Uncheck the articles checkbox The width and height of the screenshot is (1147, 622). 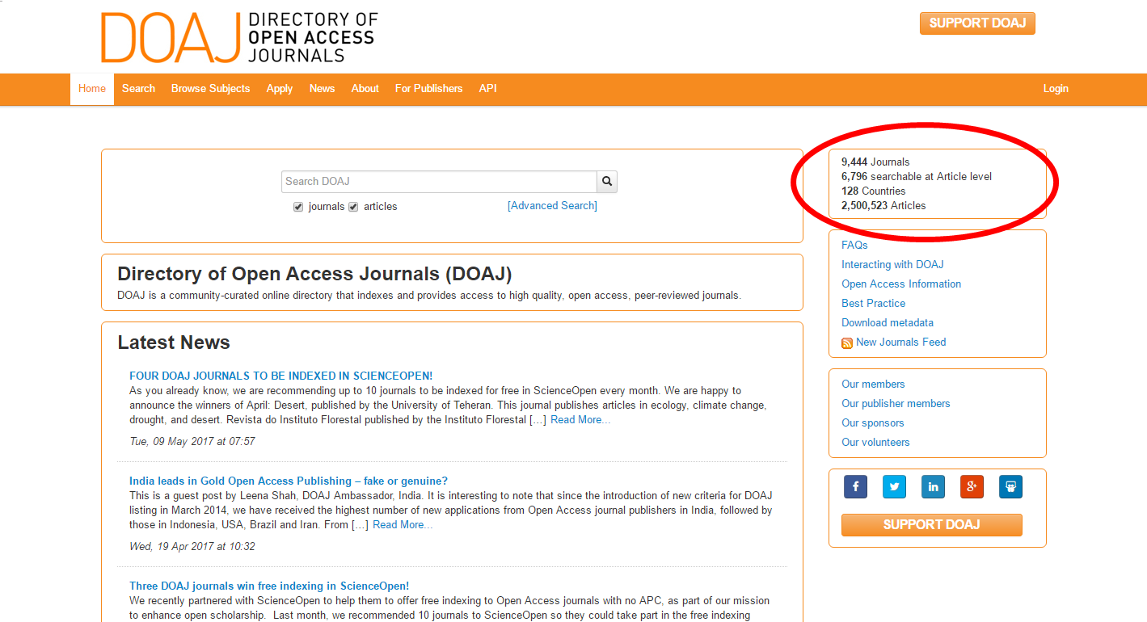click(353, 207)
